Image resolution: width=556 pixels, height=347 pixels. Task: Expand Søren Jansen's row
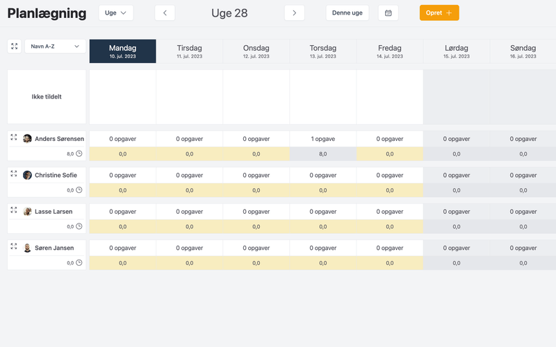(x=14, y=246)
